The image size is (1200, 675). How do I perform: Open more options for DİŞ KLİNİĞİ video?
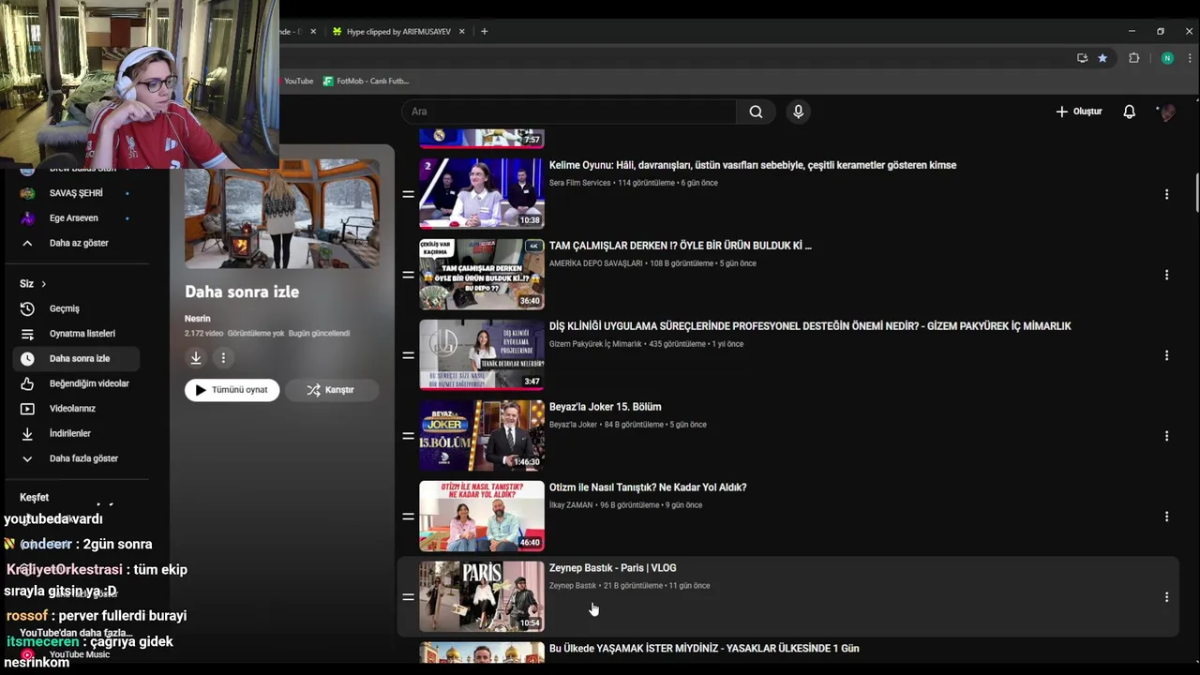pos(1166,355)
